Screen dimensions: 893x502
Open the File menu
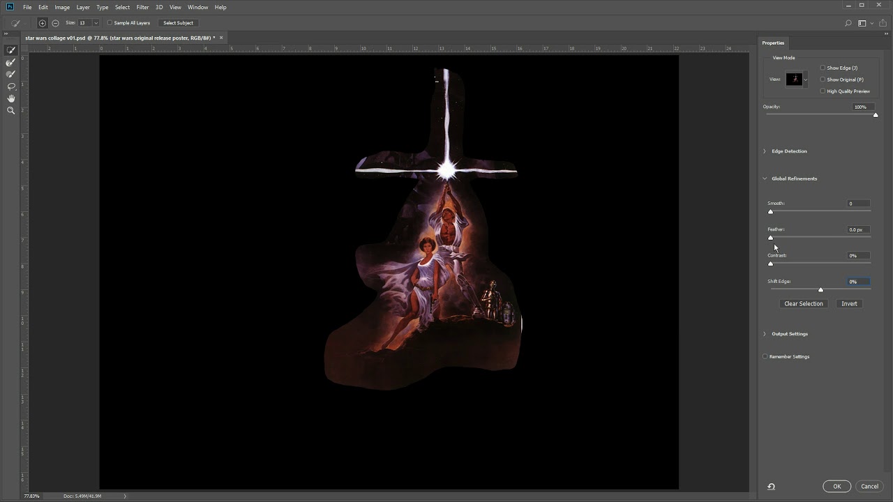(27, 7)
